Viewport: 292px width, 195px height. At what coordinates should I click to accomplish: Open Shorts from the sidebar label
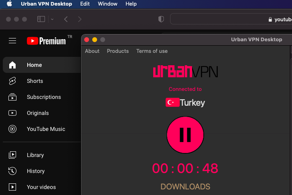point(35,81)
